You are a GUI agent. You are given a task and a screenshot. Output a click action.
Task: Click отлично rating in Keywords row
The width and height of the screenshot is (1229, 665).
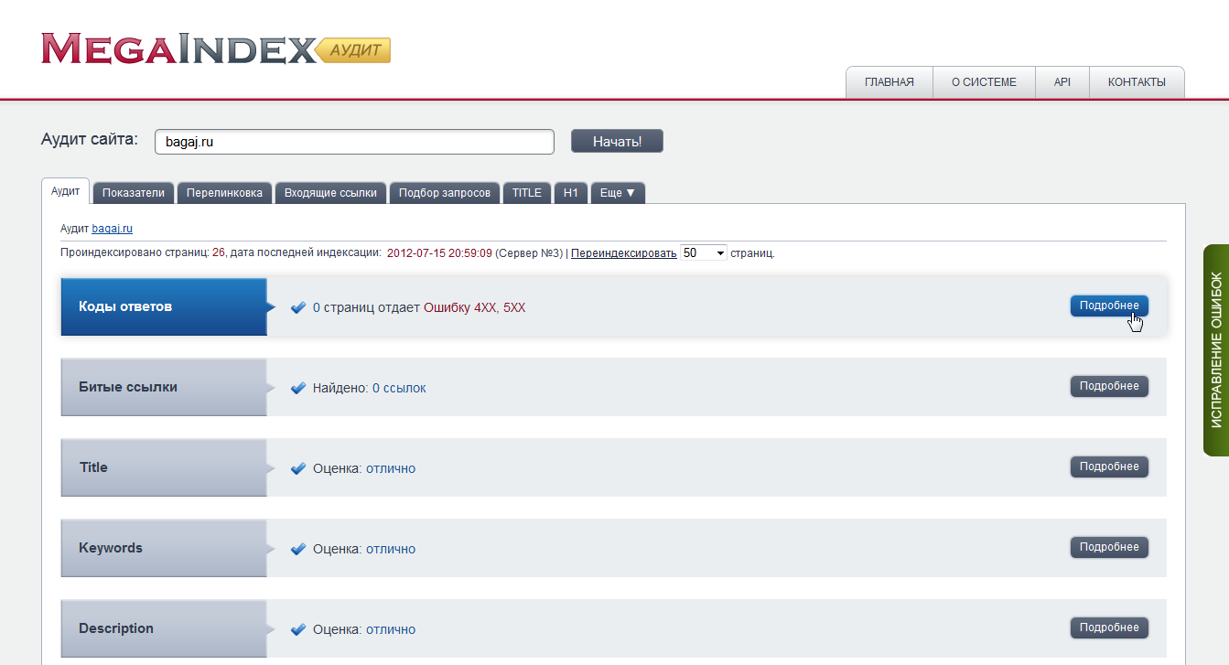[x=391, y=549]
